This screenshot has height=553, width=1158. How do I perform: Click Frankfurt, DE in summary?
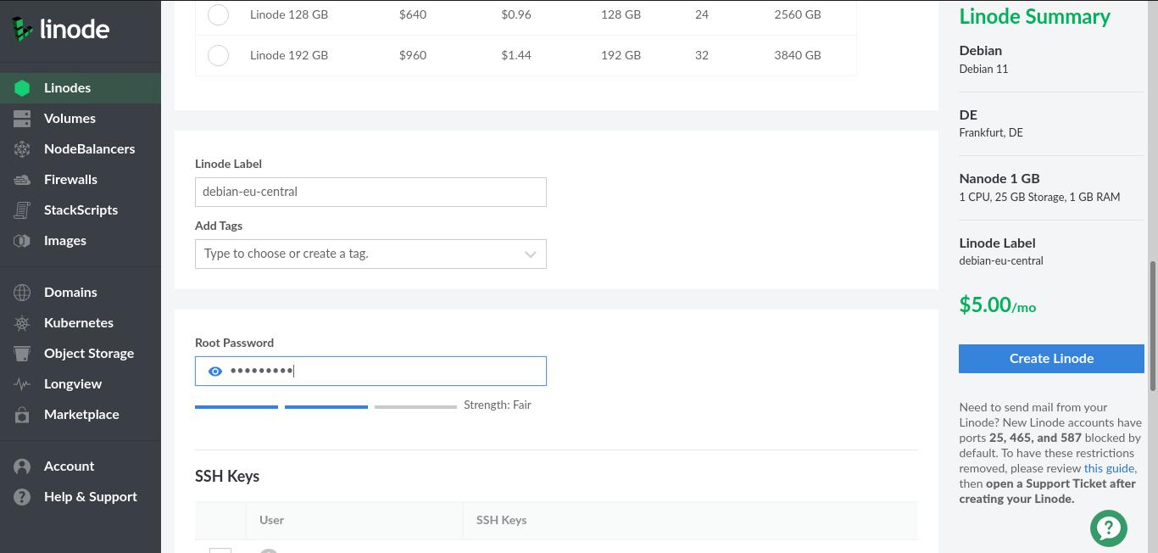point(991,132)
